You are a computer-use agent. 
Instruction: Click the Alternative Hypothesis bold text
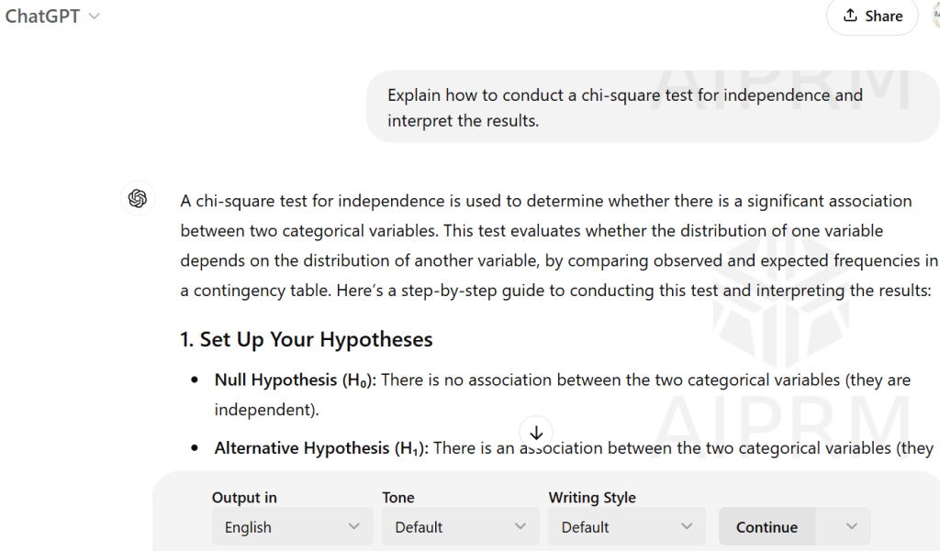(321, 448)
